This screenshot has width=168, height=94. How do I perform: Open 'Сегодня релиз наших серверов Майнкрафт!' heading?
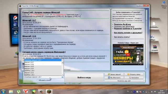click(44, 52)
